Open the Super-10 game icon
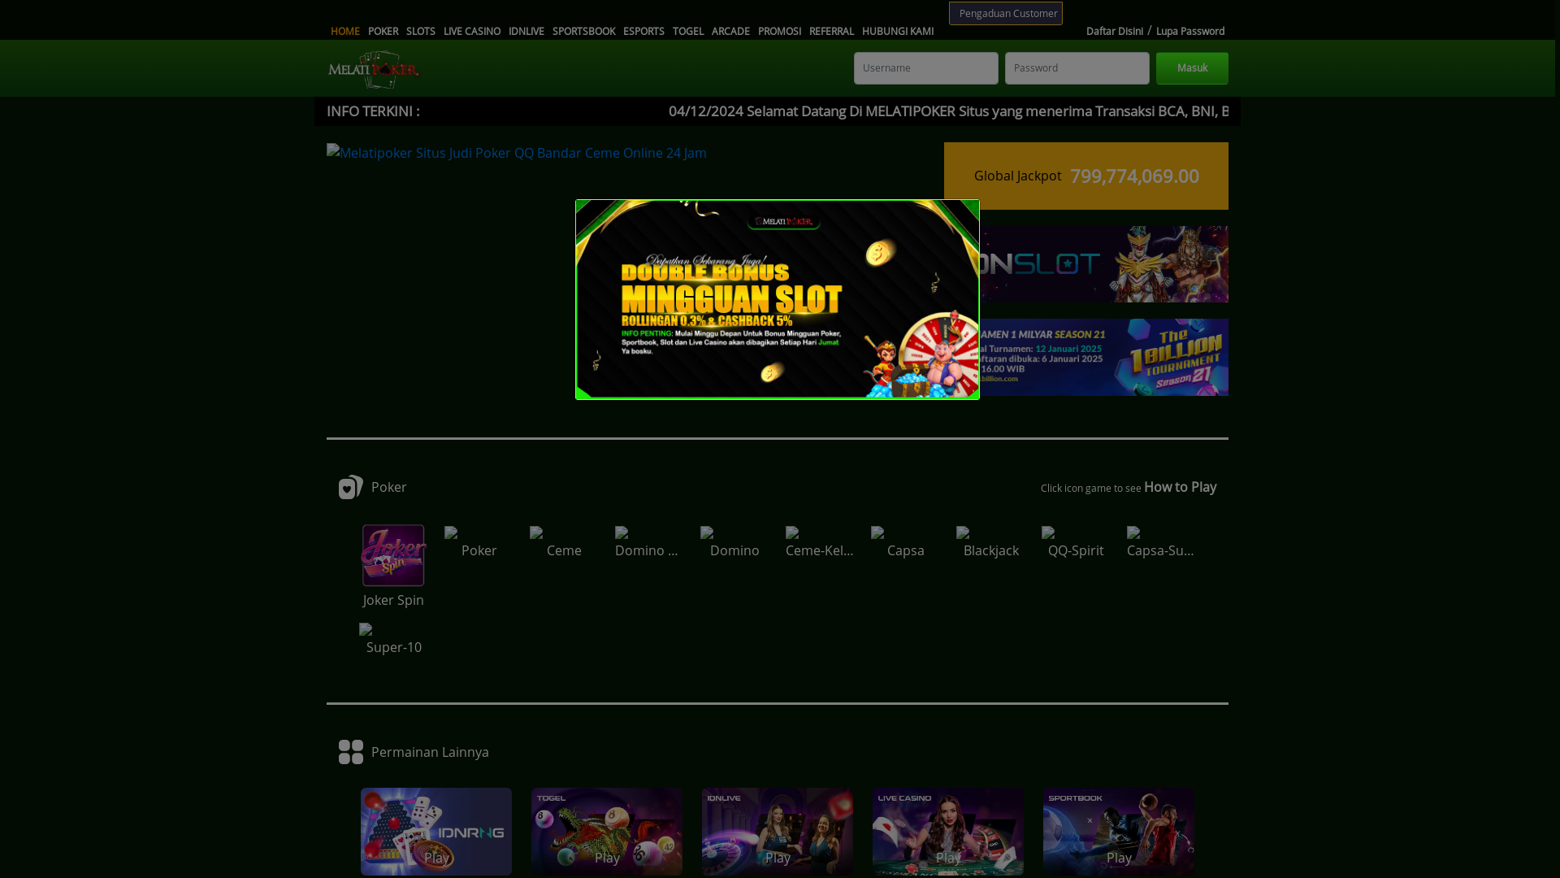 tap(393, 640)
